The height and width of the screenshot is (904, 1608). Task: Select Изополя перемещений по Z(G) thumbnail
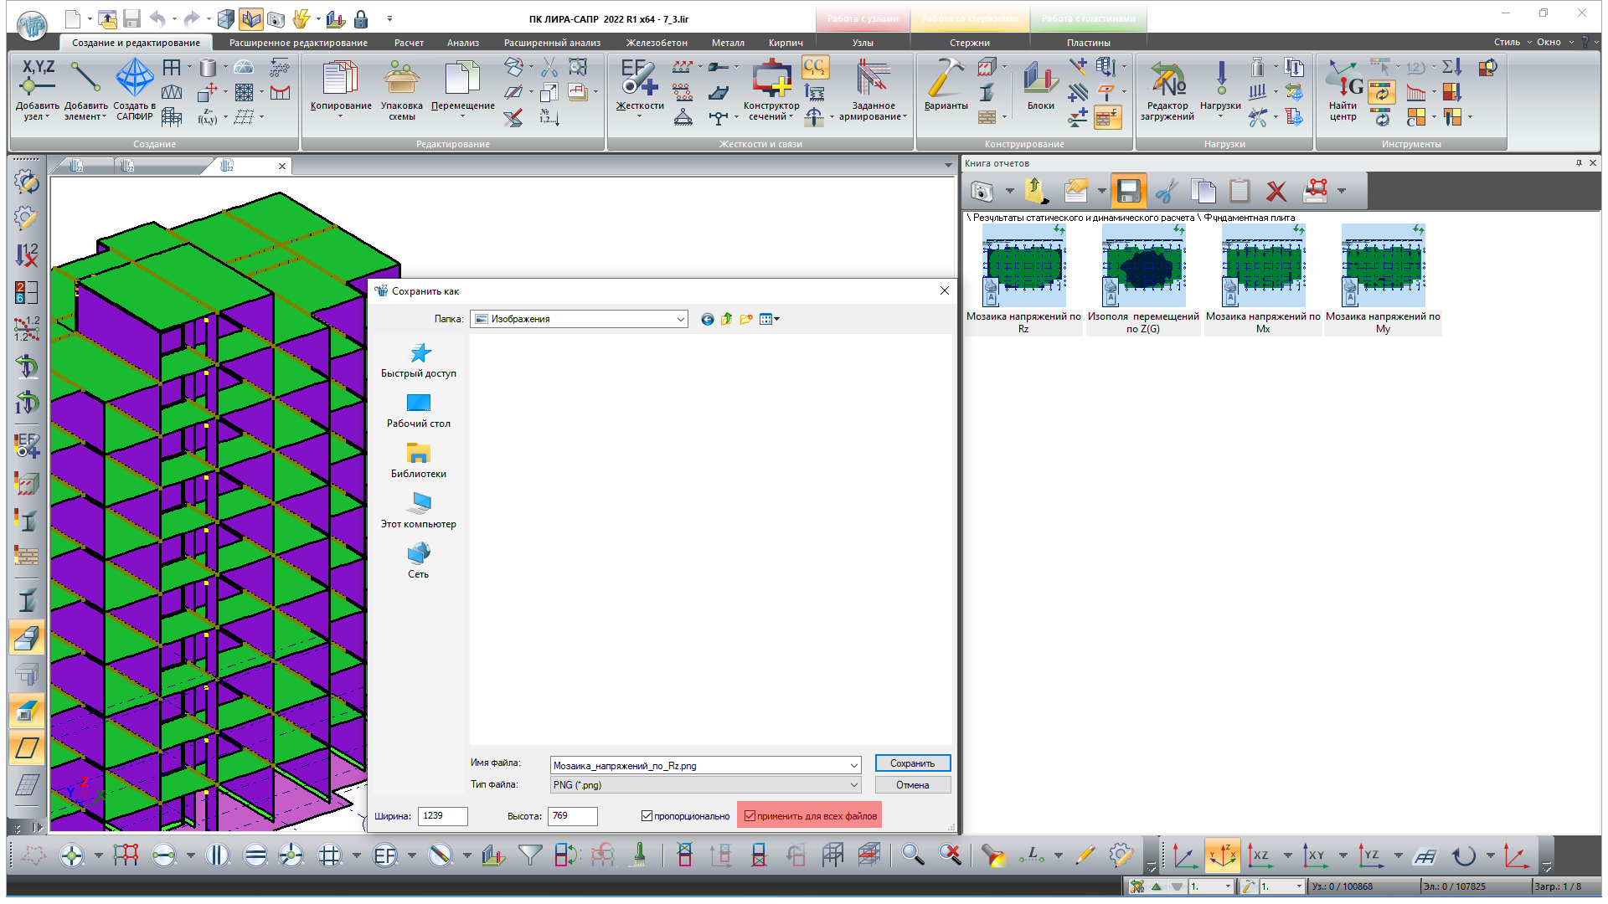tap(1143, 266)
